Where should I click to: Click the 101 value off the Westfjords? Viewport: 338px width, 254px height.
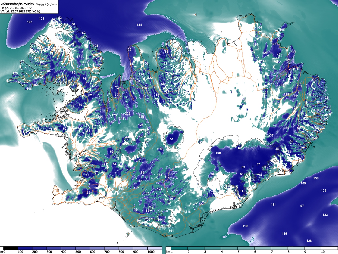(x=41, y=19)
